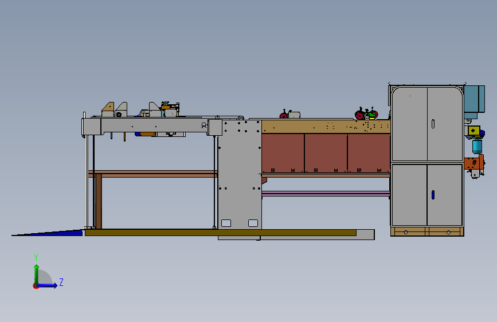The image size is (497, 322).
Task: Select the green part on red roller assembly
Action: pyautogui.click(x=372, y=114)
